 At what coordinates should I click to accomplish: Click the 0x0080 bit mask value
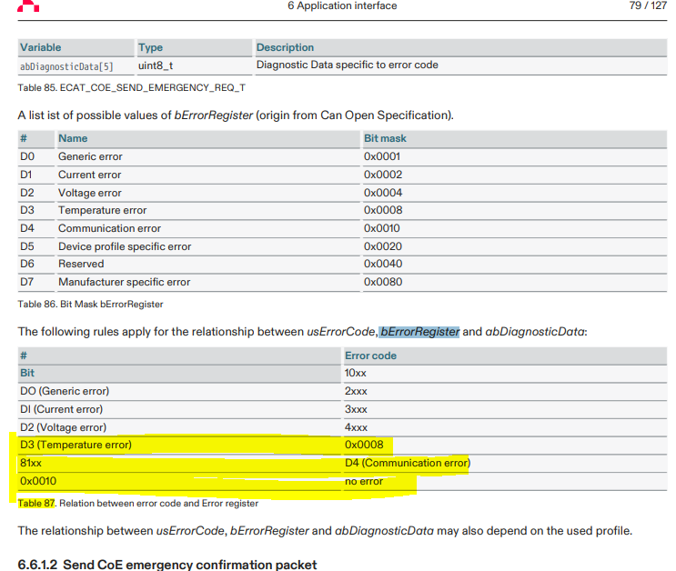click(x=382, y=282)
